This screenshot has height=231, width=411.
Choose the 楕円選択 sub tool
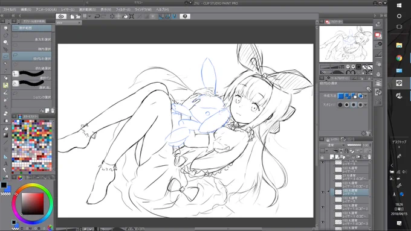[x=31, y=47]
